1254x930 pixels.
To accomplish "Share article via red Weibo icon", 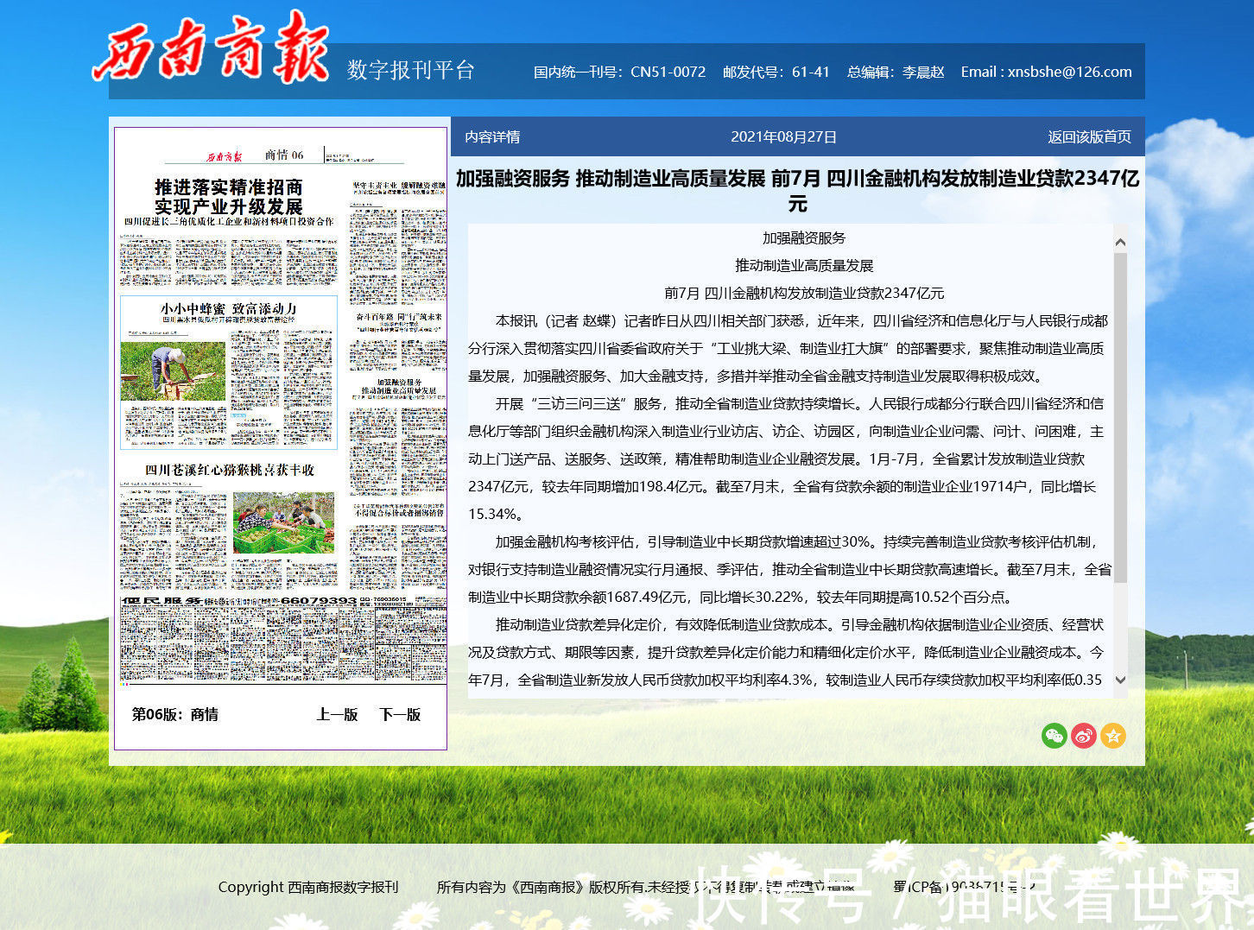I will 1083,736.
